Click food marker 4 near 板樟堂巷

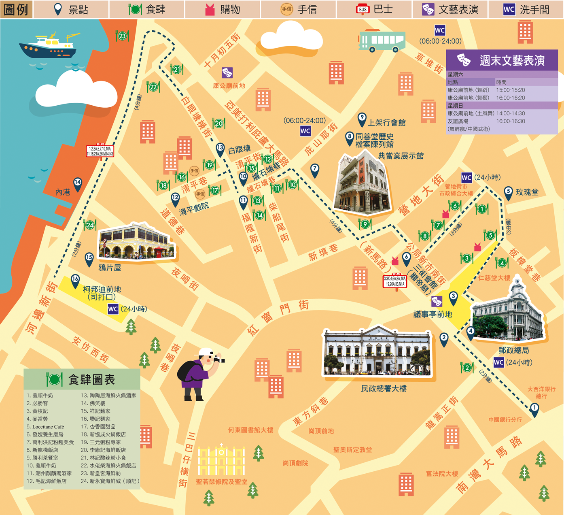tap(502, 263)
